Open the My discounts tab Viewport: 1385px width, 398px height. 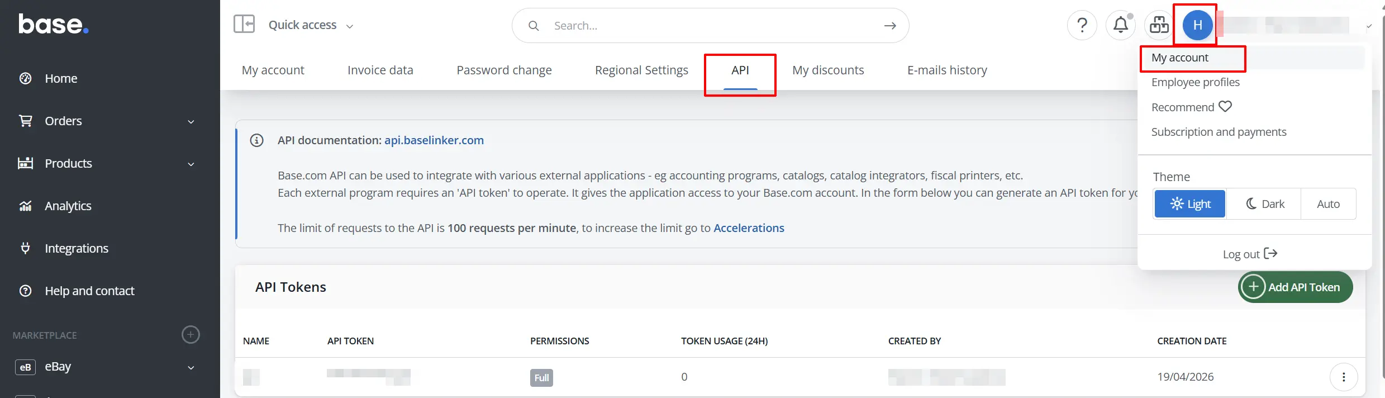click(828, 70)
